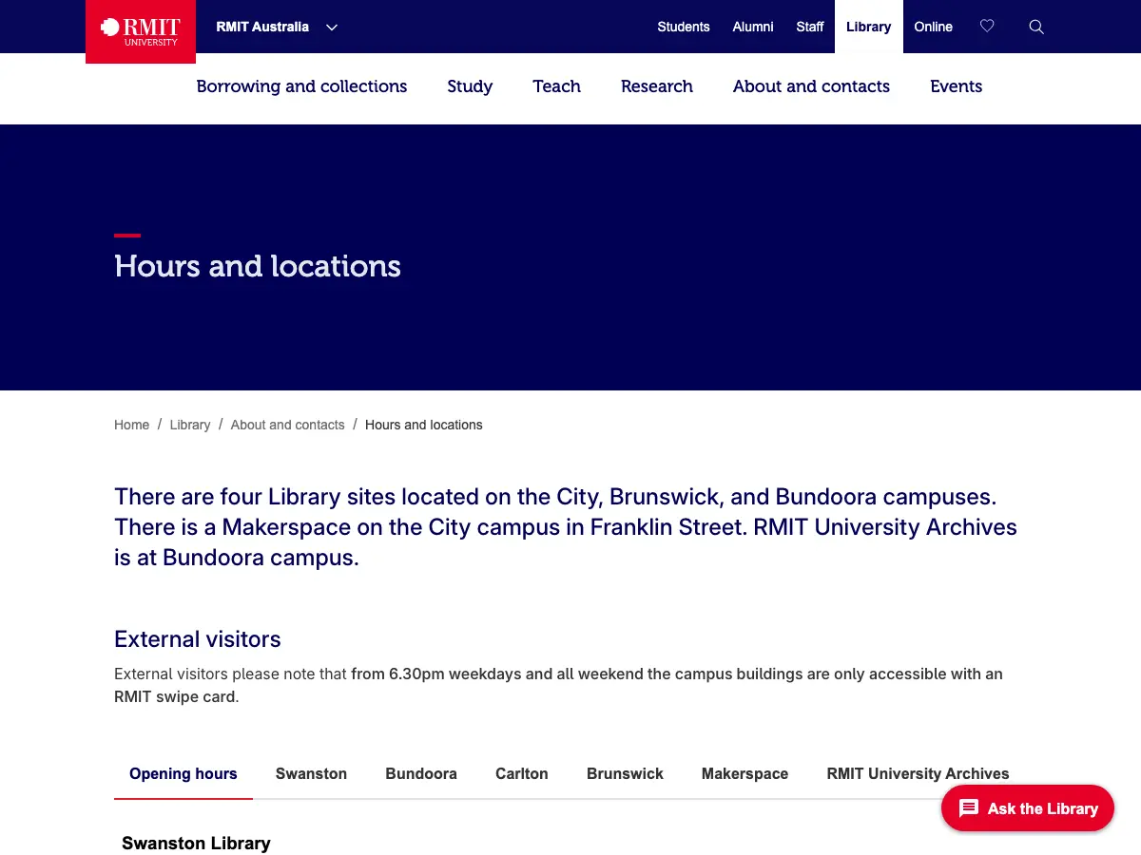This screenshot has height=855, width=1141.
Task: Click the External visitors heading
Action: [x=198, y=639]
